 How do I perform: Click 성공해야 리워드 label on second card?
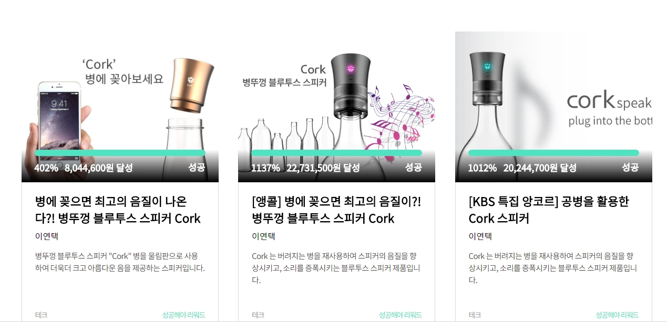pyautogui.click(x=401, y=315)
